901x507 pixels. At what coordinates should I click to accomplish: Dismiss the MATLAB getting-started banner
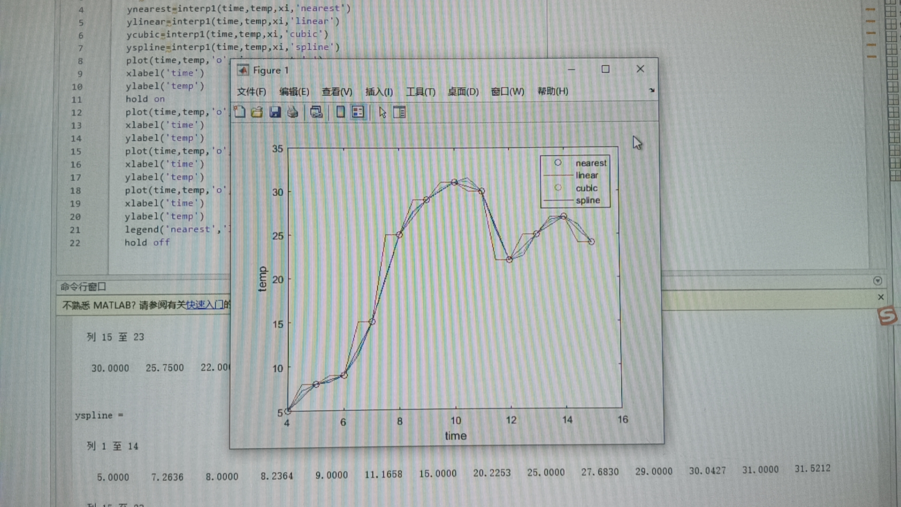[881, 297]
